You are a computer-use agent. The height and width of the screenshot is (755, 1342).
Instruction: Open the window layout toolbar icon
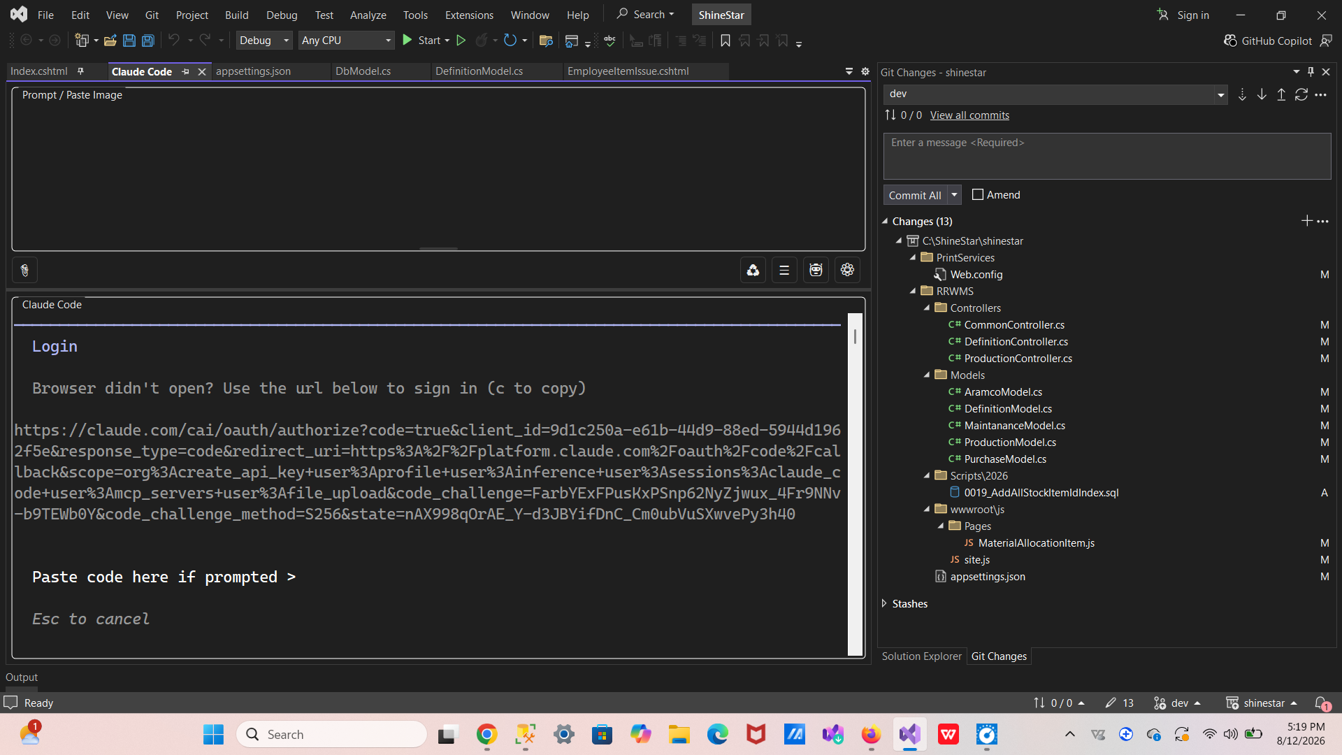tap(572, 41)
